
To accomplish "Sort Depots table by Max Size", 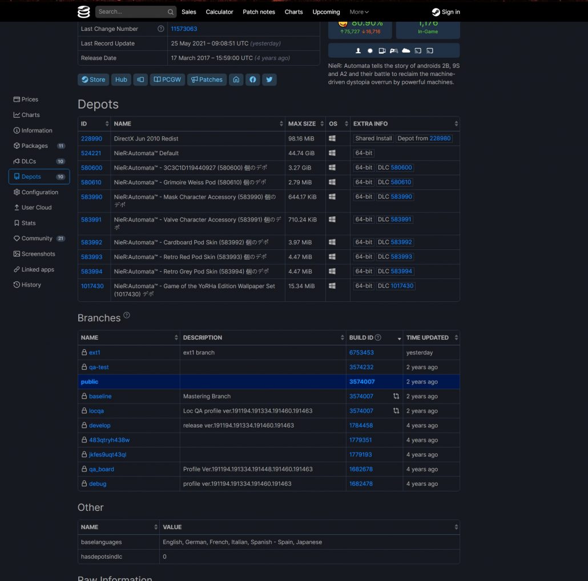I will click(x=305, y=124).
